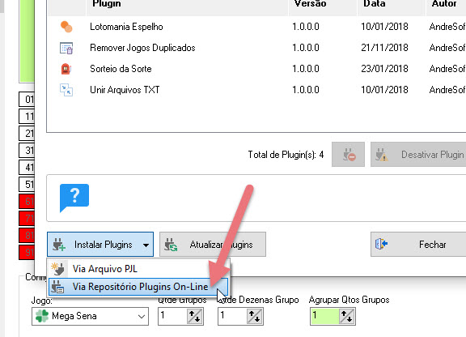Expand the Instalar Plugins dropdown arrow
The width and height of the screenshot is (466, 337).
pos(146,245)
